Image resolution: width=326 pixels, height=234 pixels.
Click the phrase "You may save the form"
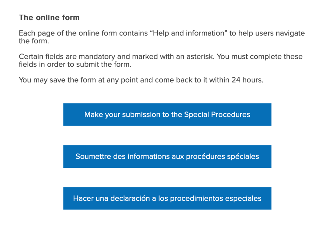click(x=52, y=80)
